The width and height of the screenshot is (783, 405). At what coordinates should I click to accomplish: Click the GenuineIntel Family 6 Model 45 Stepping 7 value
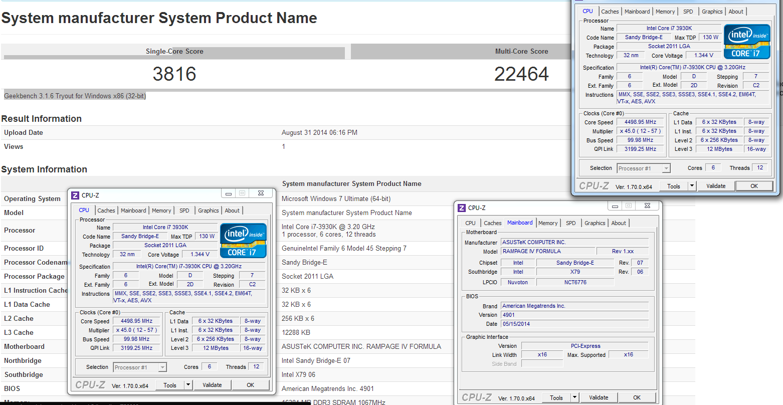pos(344,249)
